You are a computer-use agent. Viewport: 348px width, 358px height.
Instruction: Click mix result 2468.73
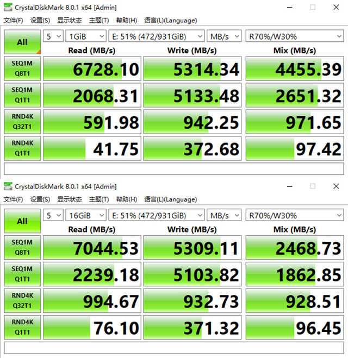coord(295,248)
